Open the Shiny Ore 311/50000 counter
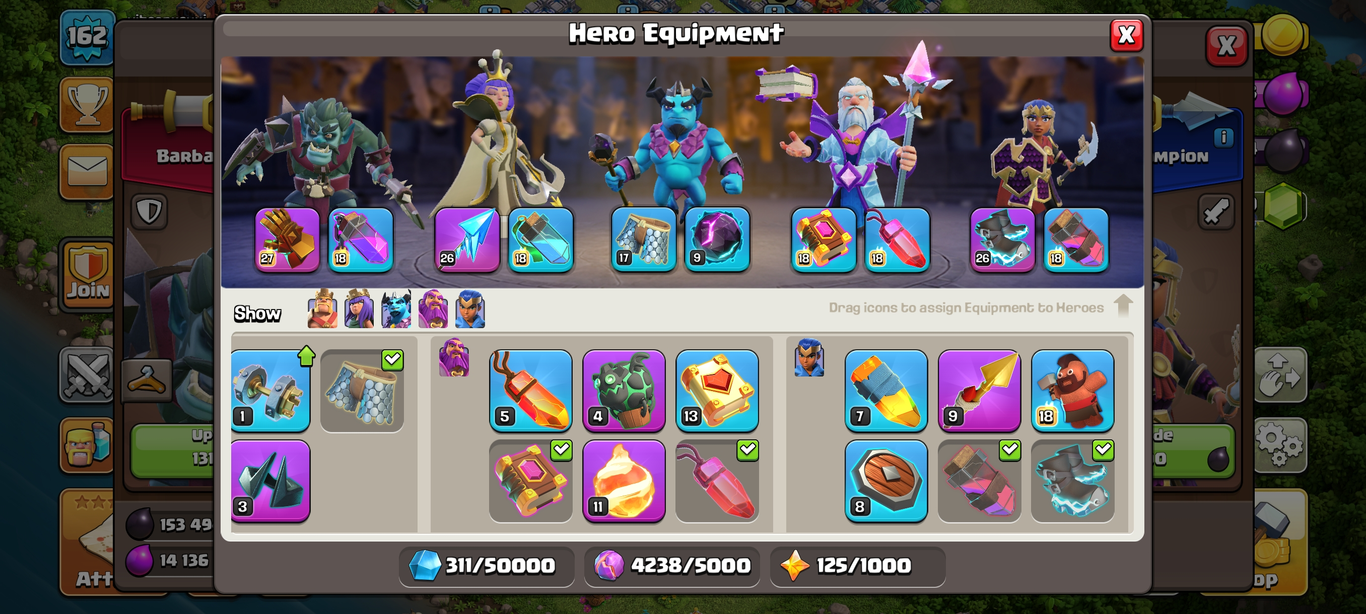The height and width of the screenshot is (614, 1366). (x=486, y=566)
